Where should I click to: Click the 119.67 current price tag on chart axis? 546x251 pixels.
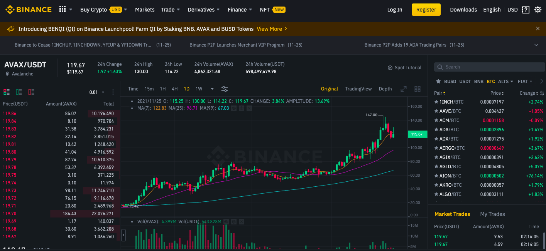click(417, 134)
